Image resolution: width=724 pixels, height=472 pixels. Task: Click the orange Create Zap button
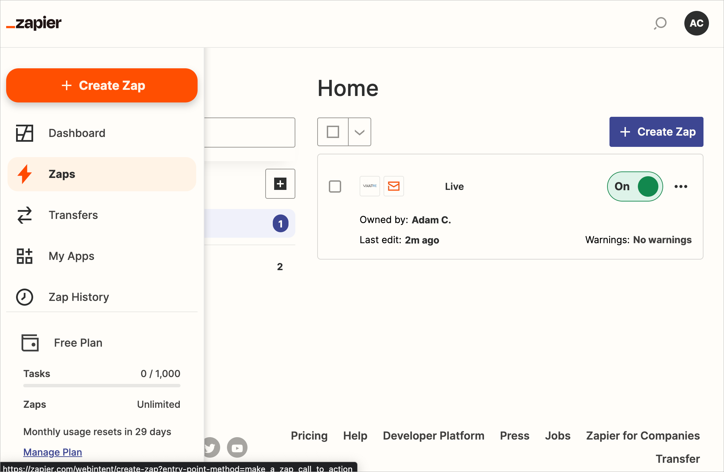(x=102, y=85)
